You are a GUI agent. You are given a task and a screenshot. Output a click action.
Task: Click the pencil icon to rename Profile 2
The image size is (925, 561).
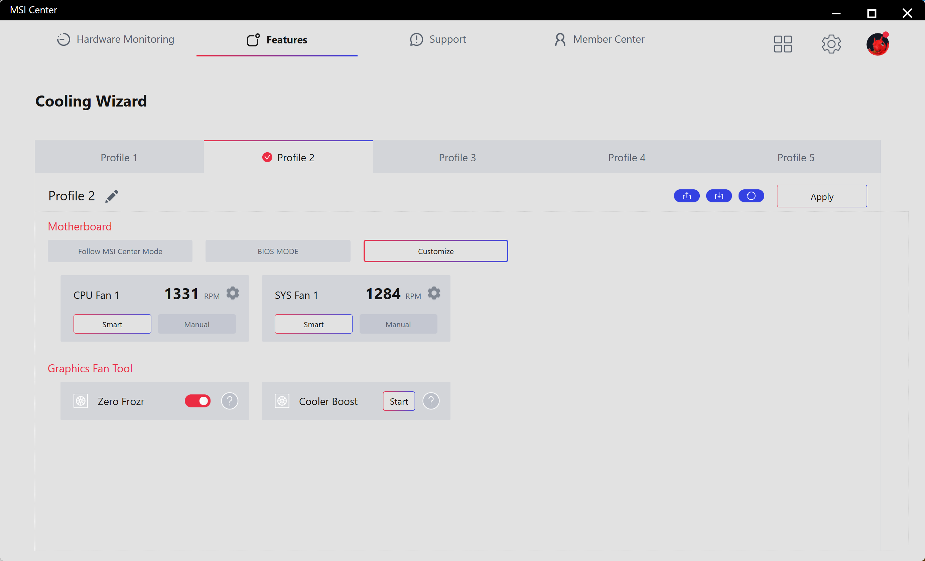112,196
